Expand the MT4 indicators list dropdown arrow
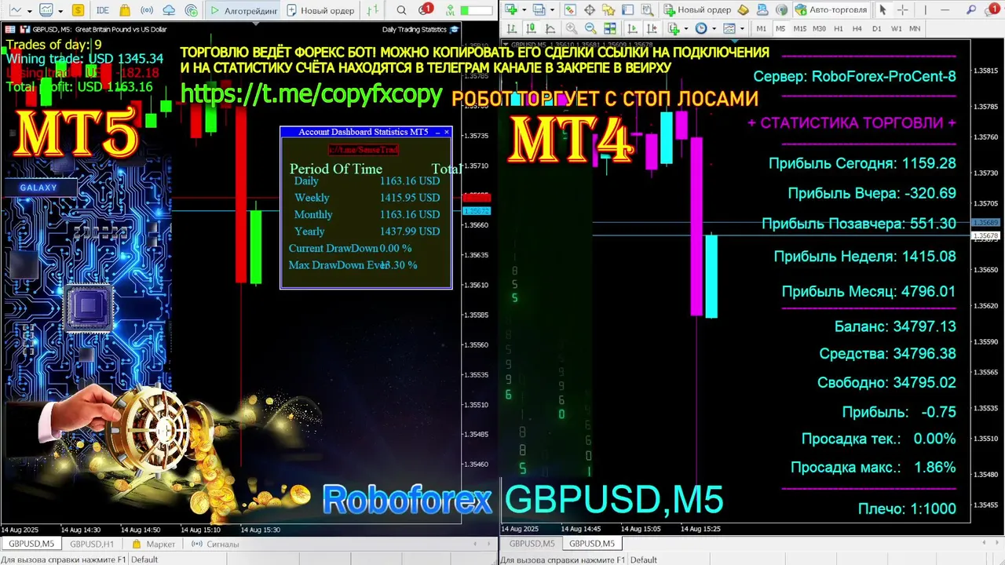1005x565 pixels. tap(686, 29)
